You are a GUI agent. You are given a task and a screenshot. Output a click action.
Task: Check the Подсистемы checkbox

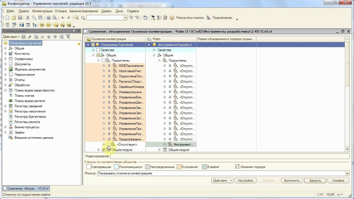pyautogui.click(x=103, y=61)
